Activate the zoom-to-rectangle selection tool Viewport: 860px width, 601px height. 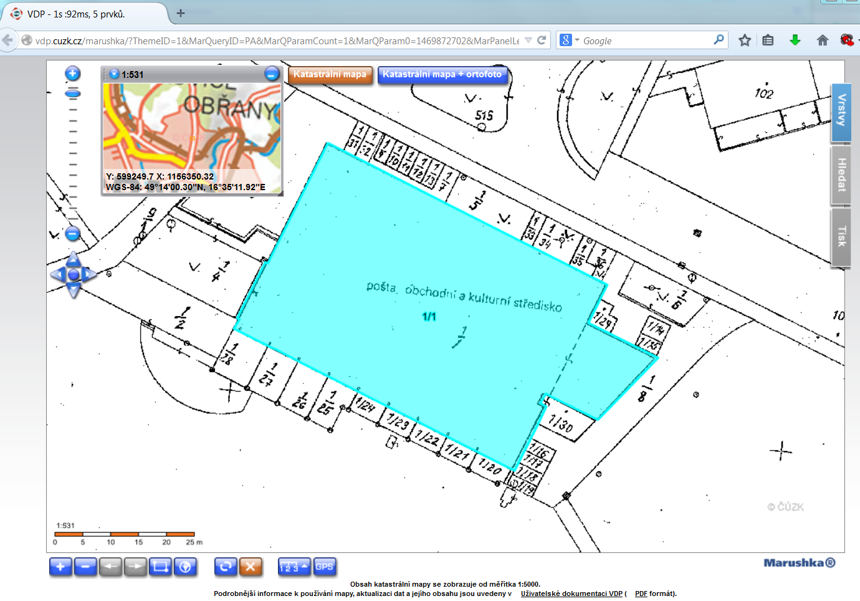point(160,567)
